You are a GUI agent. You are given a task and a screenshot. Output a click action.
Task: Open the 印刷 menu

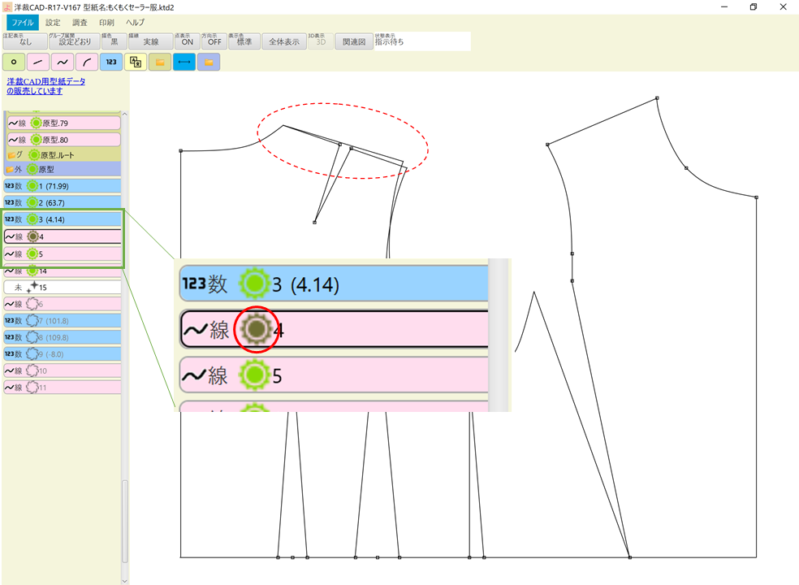coord(107,23)
